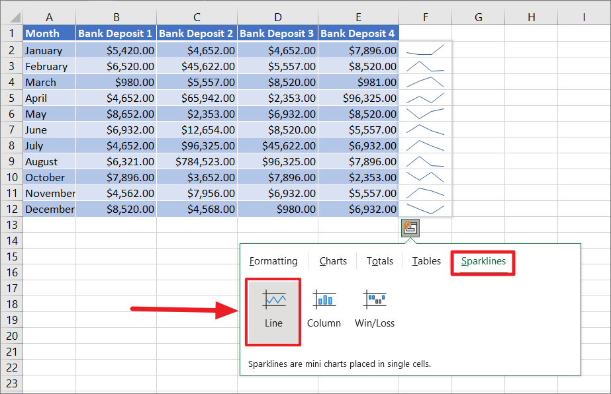
Task: Click the Select All corner triangle
Action: click(x=15, y=17)
